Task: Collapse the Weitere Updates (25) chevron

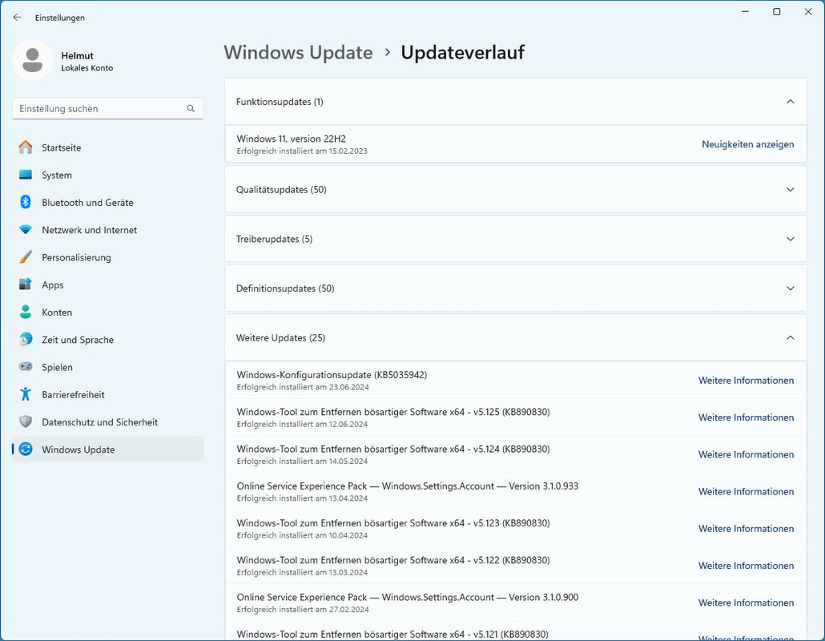Action: point(791,338)
